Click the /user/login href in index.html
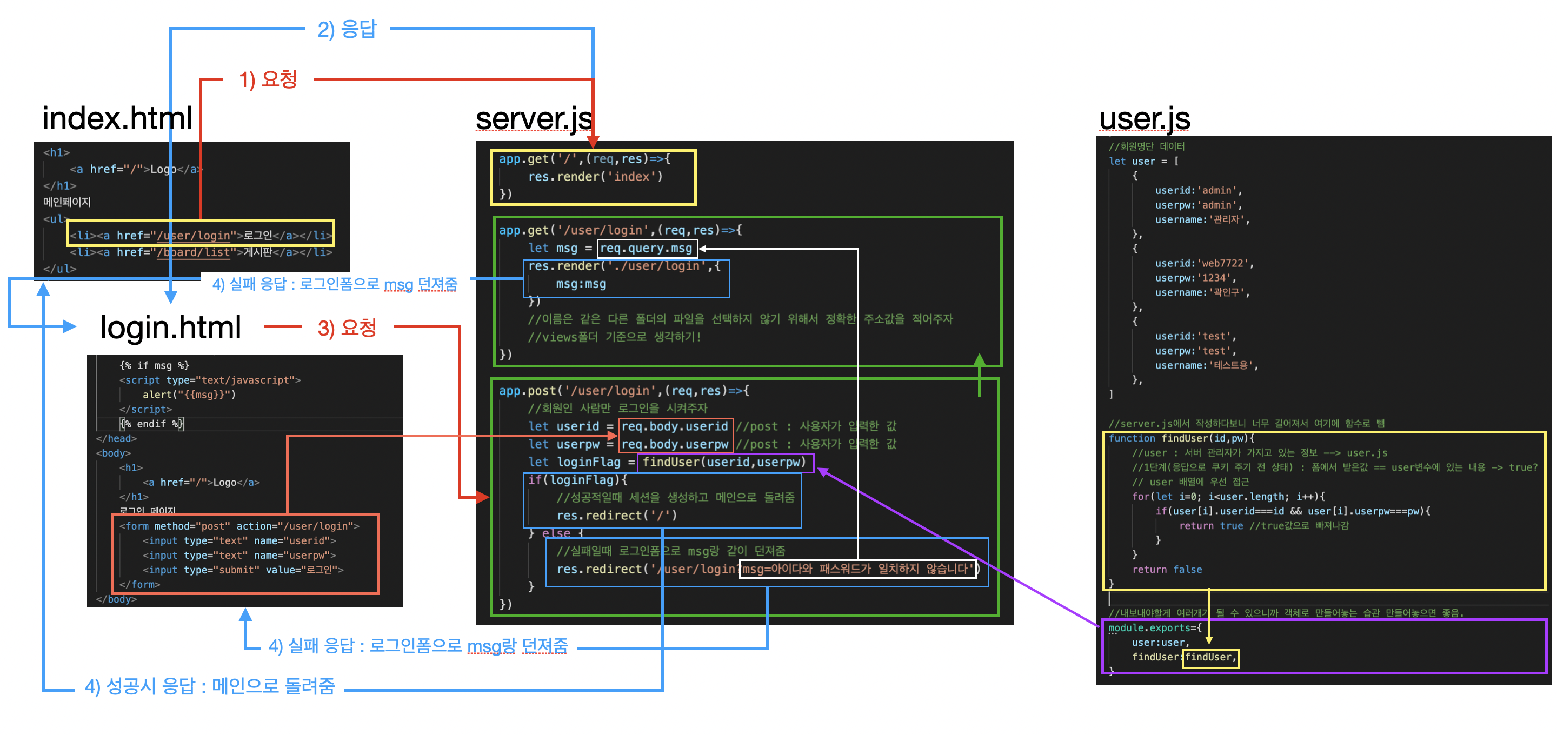The width and height of the screenshot is (1557, 735). point(194,236)
